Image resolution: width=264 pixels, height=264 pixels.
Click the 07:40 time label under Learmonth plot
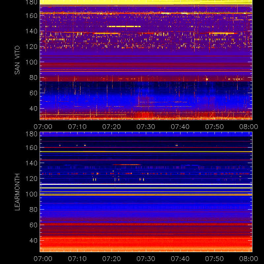click(x=180, y=259)
